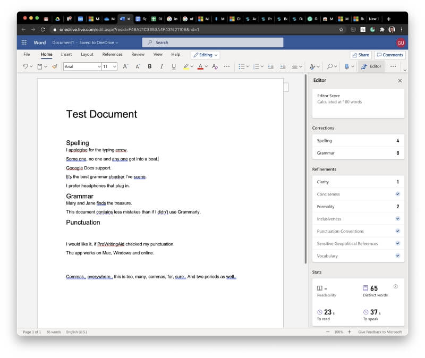Reload the page in the browser
This screenshot has height=358, width=425.
(x=43, y=30)
